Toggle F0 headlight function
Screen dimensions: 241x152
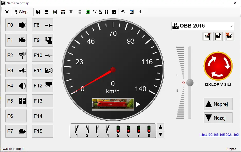(16, 25)
